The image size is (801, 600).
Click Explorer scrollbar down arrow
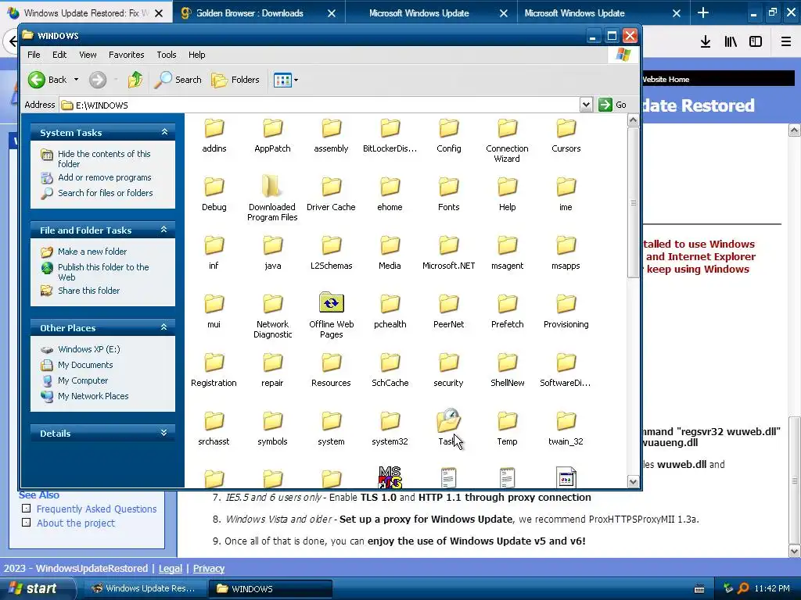(633, 481)
